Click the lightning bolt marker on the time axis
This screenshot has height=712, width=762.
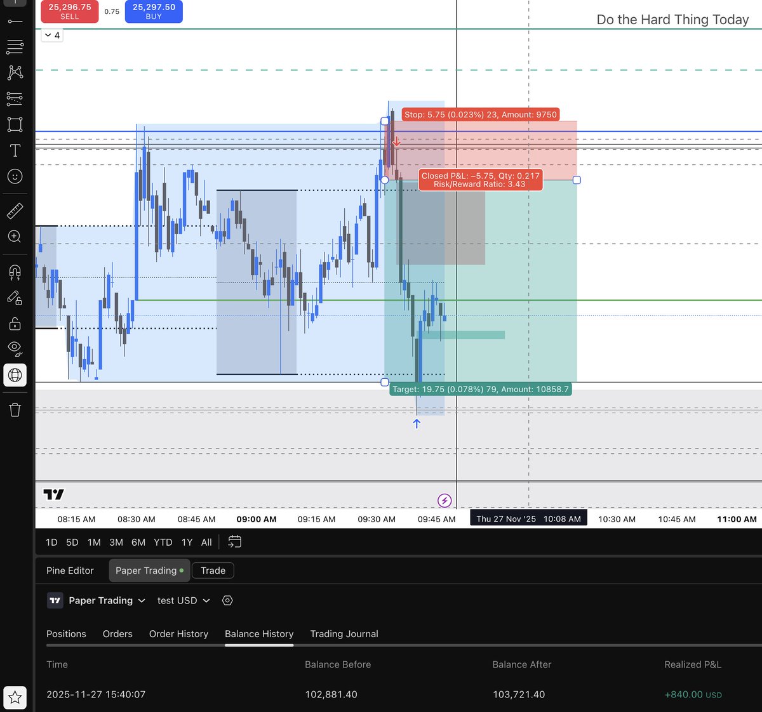coord(445,501)
